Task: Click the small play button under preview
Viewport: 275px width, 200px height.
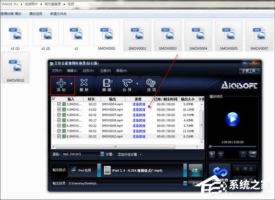Action: (x=212, y=154)
